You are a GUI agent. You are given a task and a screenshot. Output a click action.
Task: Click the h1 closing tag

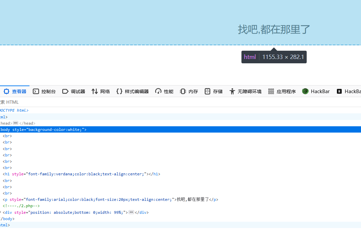pyautogui.click(x=154, y=174)
